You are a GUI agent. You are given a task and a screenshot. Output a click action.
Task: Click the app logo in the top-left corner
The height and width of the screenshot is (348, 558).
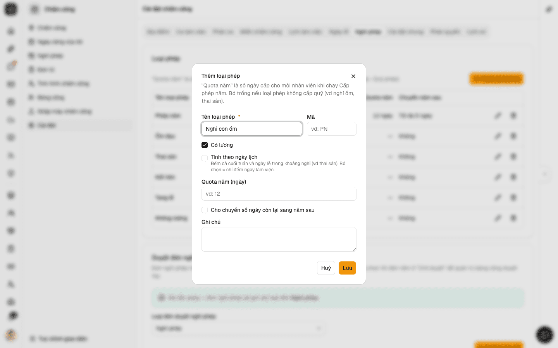coord(11,9)
